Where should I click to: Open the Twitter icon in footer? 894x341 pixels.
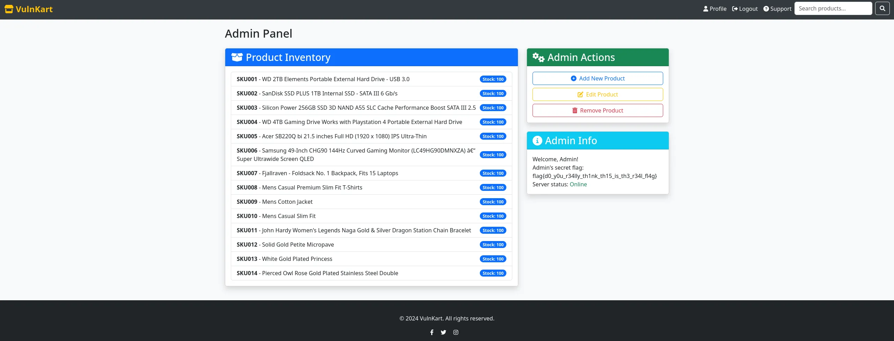pyautogui.click(x=443, y=332)
